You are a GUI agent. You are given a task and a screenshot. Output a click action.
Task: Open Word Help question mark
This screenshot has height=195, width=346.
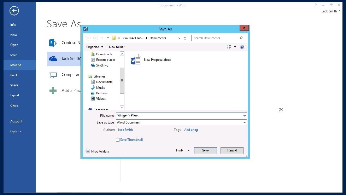point(316,5)
